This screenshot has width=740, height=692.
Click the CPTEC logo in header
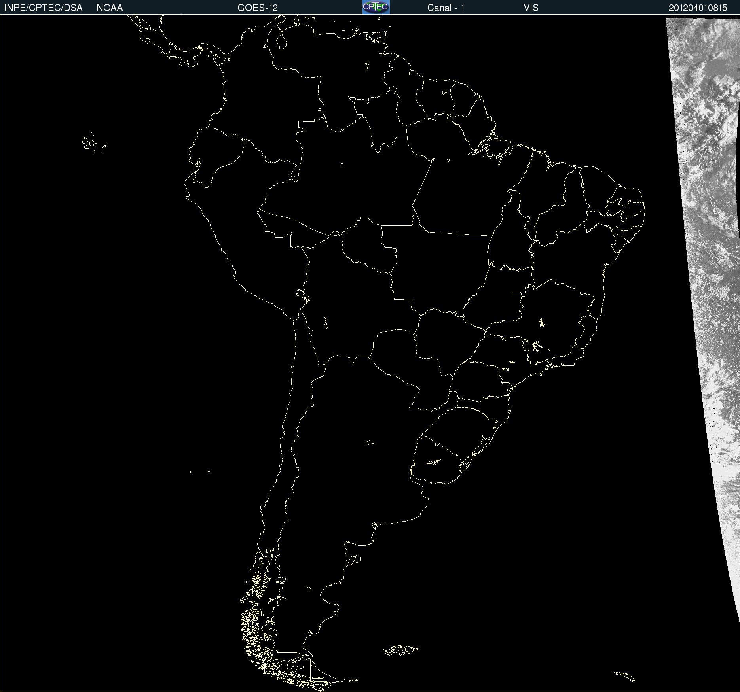point(376,7)
